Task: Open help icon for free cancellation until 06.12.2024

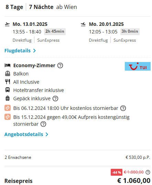Action: coord(123,108)
